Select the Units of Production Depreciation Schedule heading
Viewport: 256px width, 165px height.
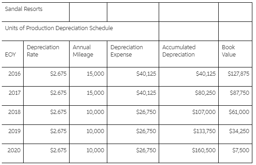coord(80,31)
